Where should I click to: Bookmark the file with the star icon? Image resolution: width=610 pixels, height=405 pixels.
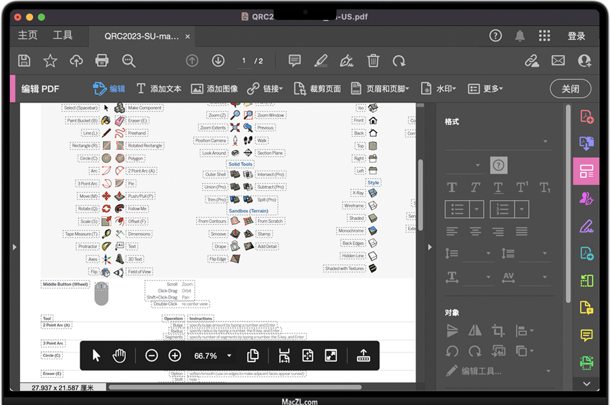coord(50,60)
